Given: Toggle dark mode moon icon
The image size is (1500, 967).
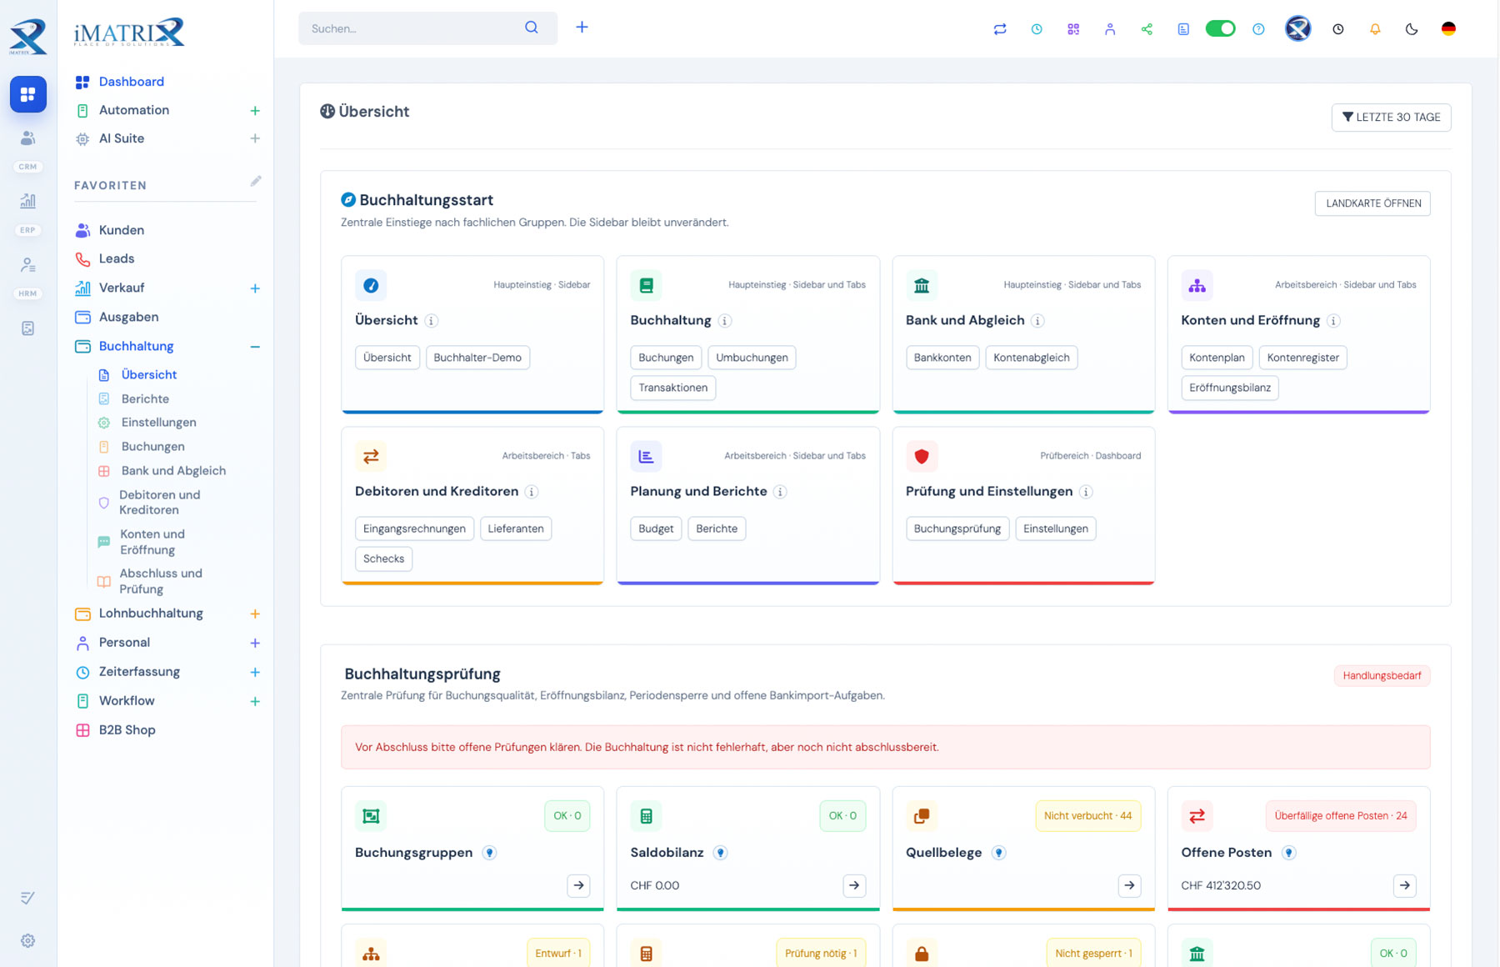Looking at the screenshot, I should coord(1412,29).
